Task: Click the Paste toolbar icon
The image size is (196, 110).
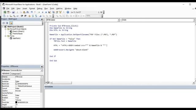Action: tap(24, 12)
